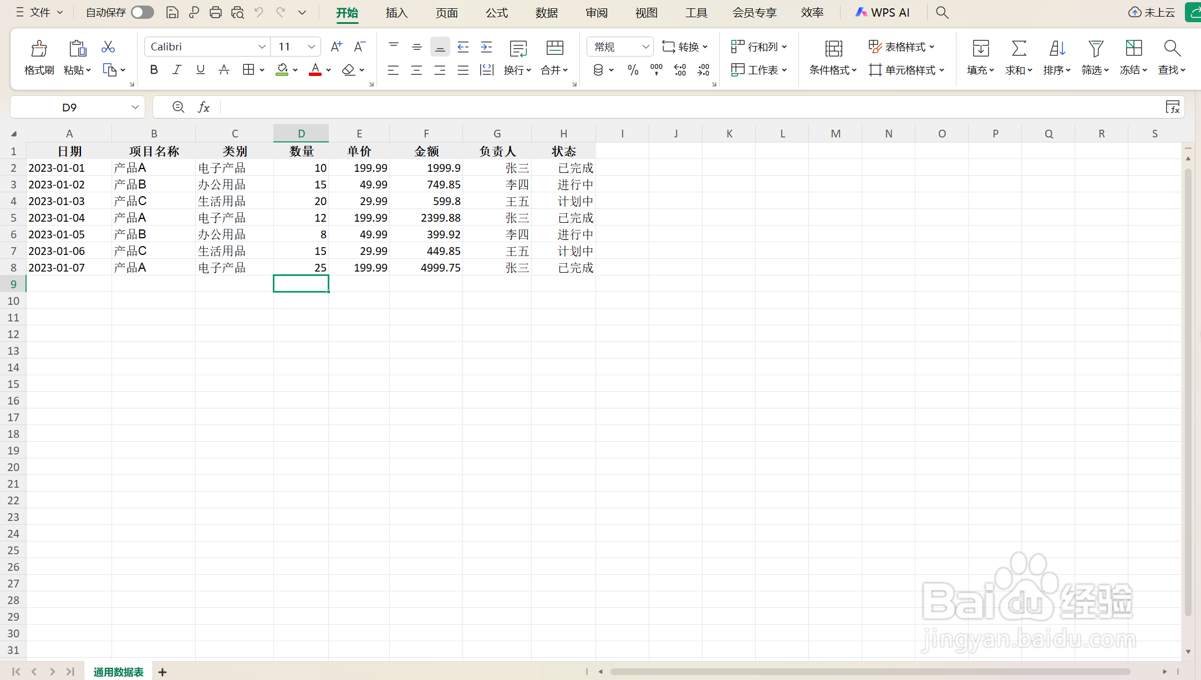The width and height of the screenshot is (1201, 680).
Task: Click the Increase Indent icon
Action: pyautogui.click(x=486, y=47)
